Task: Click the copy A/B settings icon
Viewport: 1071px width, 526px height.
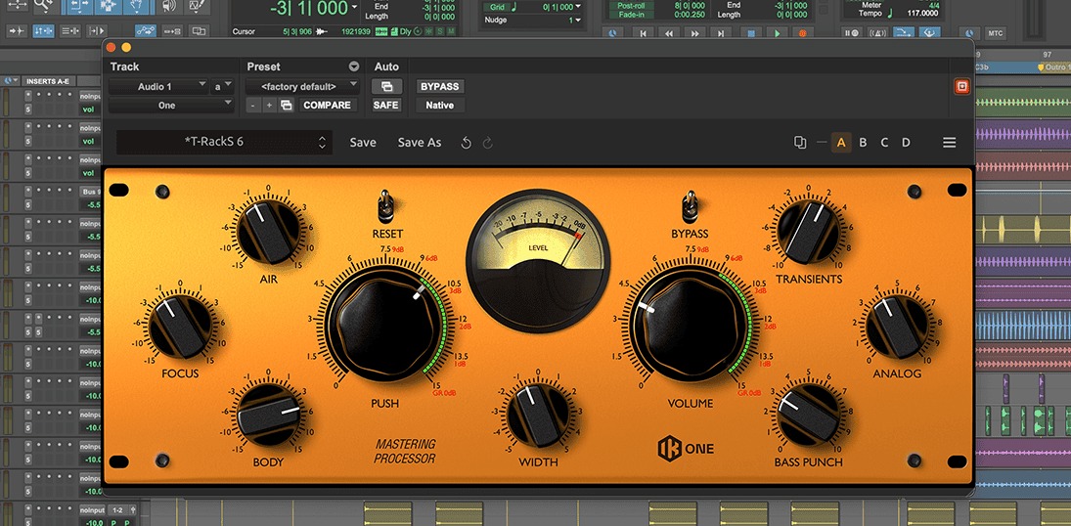Action: click(x=800, y=142)
